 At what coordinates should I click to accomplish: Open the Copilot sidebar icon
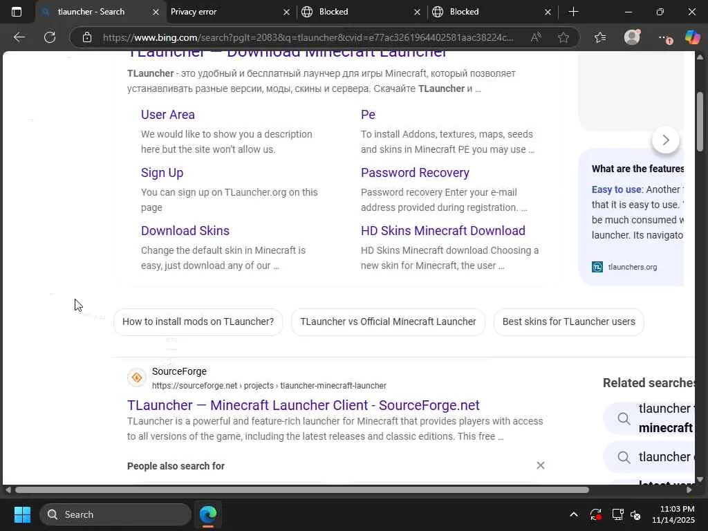[x=692, y=37]
